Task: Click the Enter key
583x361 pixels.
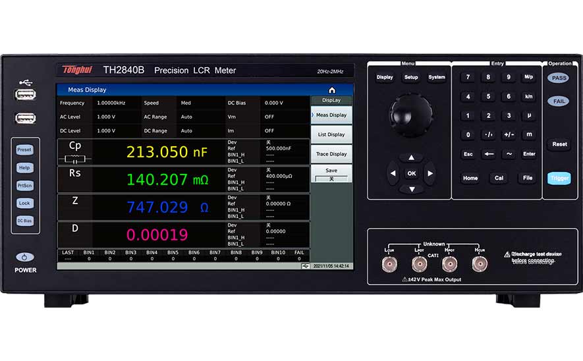Action: (x=529, y=154)
